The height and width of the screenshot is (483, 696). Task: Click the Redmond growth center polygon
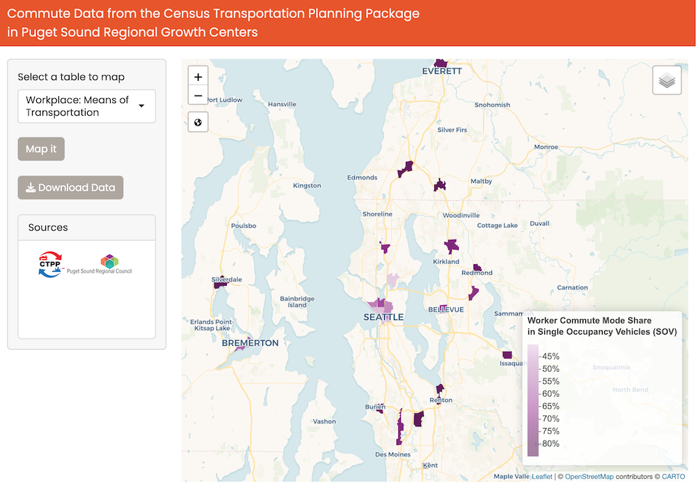coord(477,267)
